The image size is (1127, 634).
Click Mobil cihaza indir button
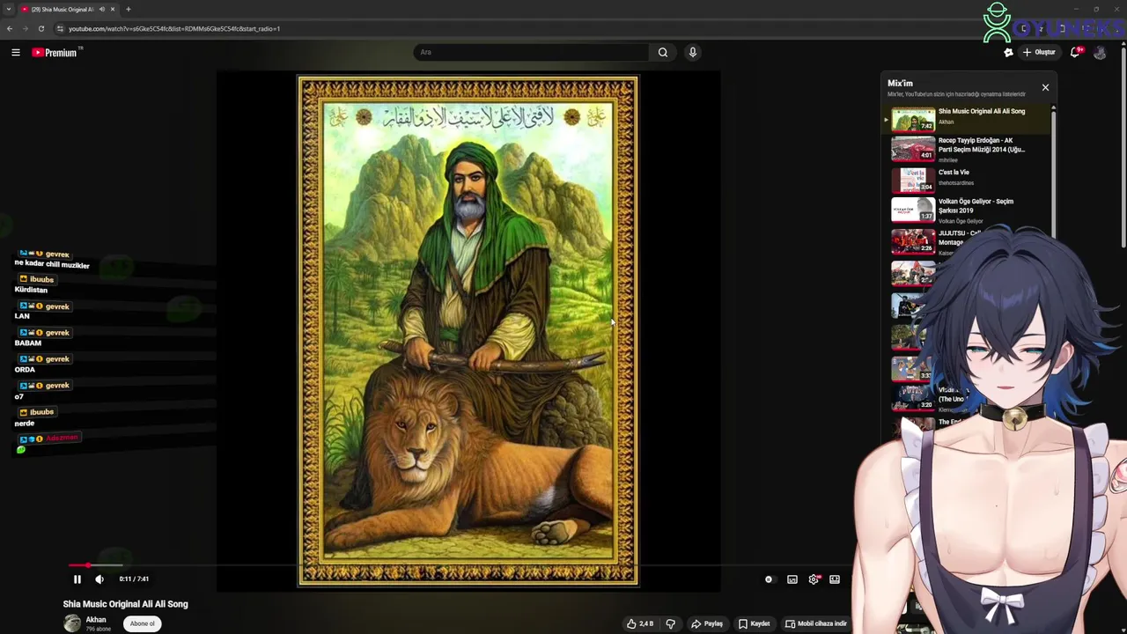[816, 623]
